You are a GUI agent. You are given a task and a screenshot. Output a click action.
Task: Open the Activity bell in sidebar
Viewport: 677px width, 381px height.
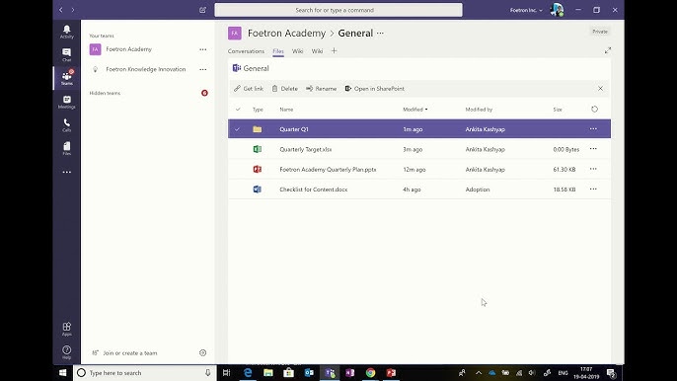[66, 32]
